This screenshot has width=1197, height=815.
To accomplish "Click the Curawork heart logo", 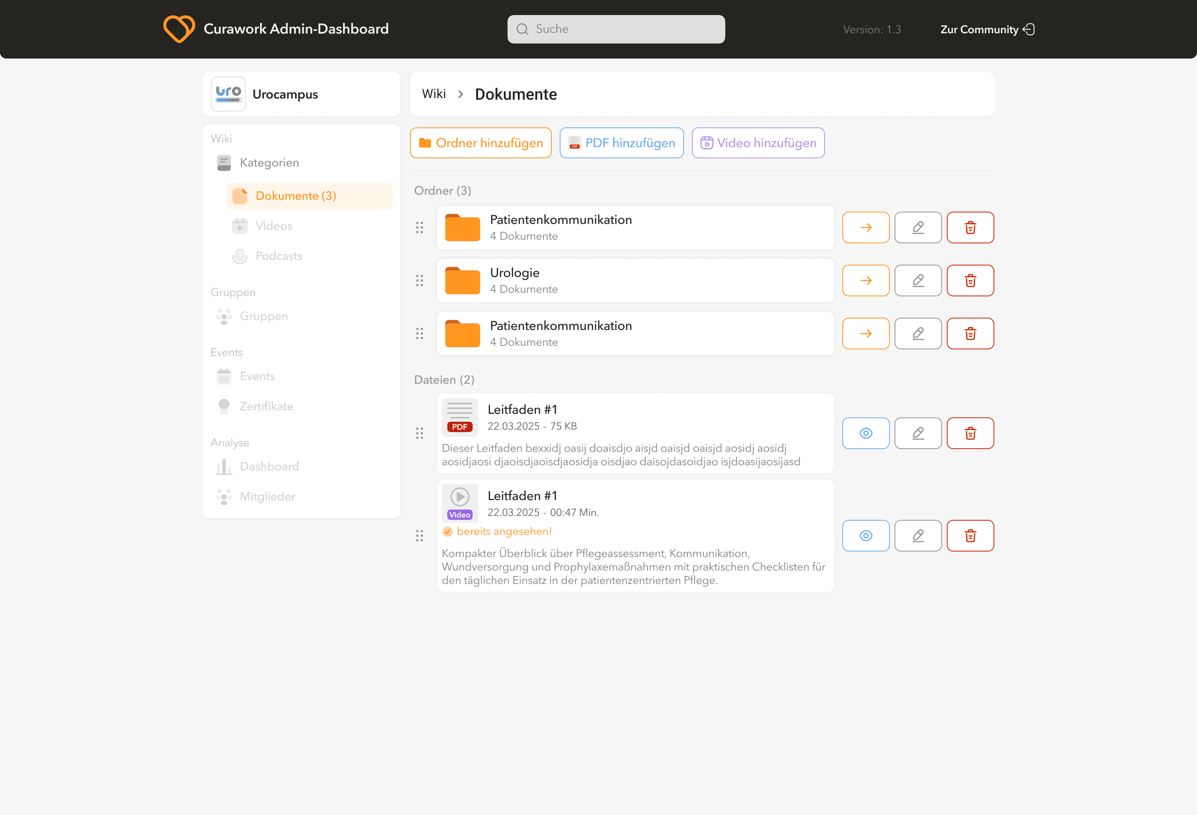I will pyautogui.click(x=179, y=29).
